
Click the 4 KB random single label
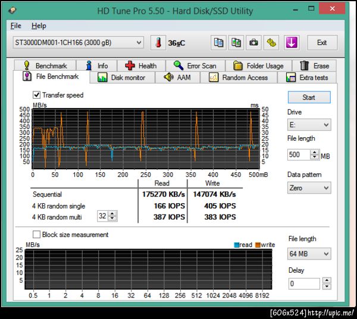[58, 206]
